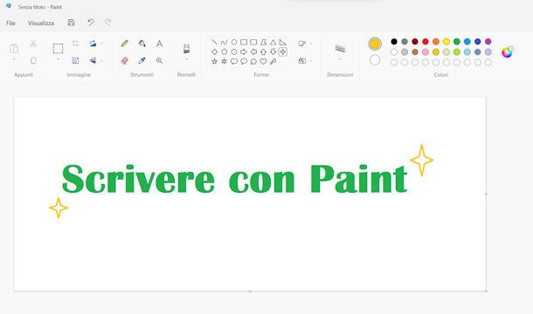Screen dimensions: 533x314
Task: Click the Redo arrow
Action: coord(107,23)
